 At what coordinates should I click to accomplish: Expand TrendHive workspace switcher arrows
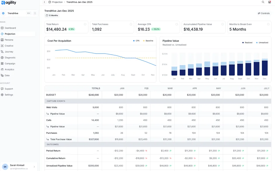(x=35, y=13)
